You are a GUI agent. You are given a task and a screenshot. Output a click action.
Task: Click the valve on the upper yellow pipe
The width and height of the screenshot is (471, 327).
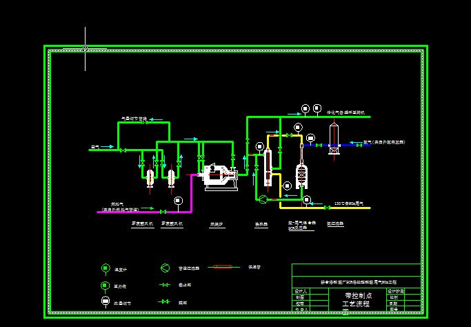click(289, 135)
